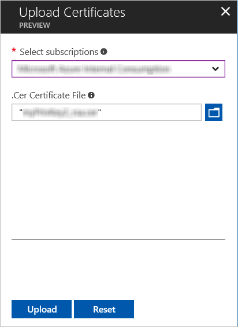Close the Upload Certificates panel

point(225,12)
